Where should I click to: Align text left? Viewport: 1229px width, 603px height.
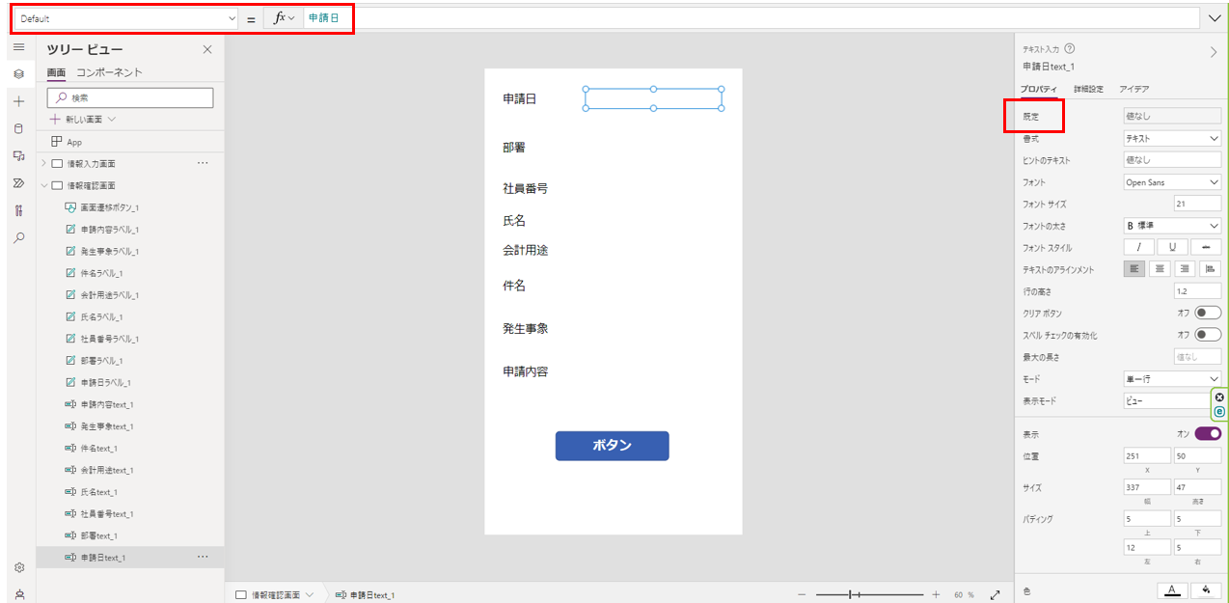coord(1134,269)
